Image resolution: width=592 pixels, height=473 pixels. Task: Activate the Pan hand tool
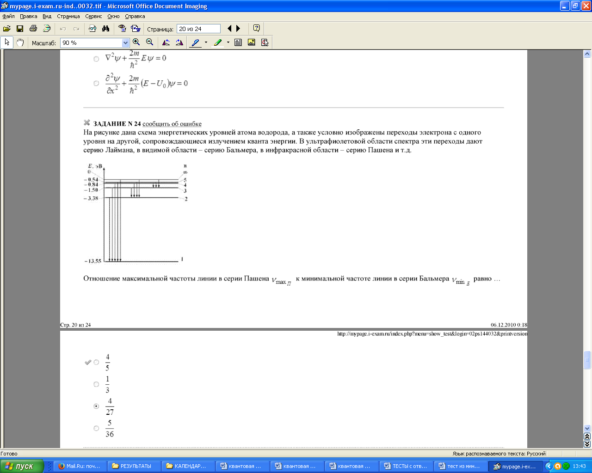(x=20, y=42)
